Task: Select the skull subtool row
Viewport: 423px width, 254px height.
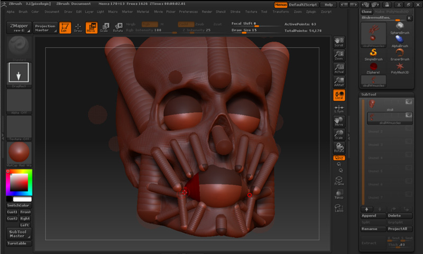Action: click(x=390, y=105)
